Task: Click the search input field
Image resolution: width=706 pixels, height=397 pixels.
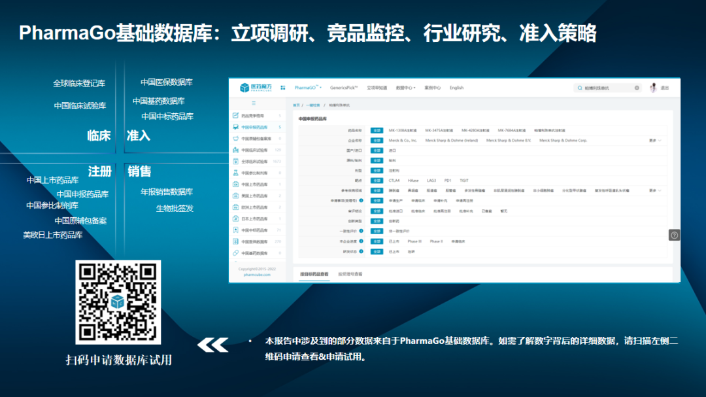Action: 608,88
